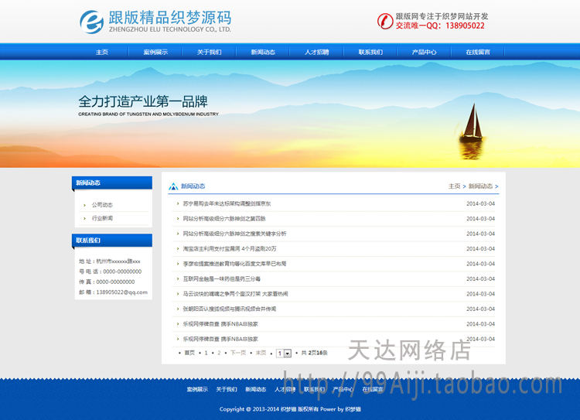
Task: Click 下一页 in pagination
Action: point(238,353)
